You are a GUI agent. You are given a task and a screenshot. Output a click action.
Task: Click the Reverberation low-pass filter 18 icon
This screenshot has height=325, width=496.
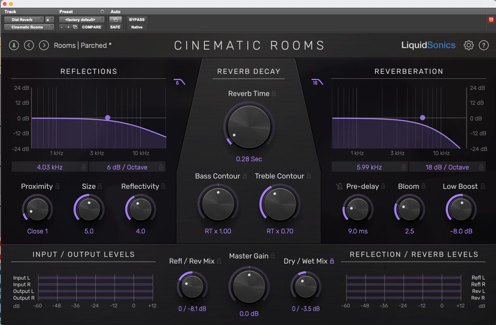point(317,82)
